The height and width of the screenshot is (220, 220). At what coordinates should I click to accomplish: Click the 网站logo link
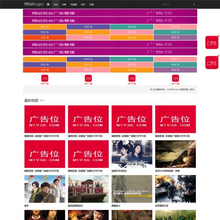(x=34, y=4)
